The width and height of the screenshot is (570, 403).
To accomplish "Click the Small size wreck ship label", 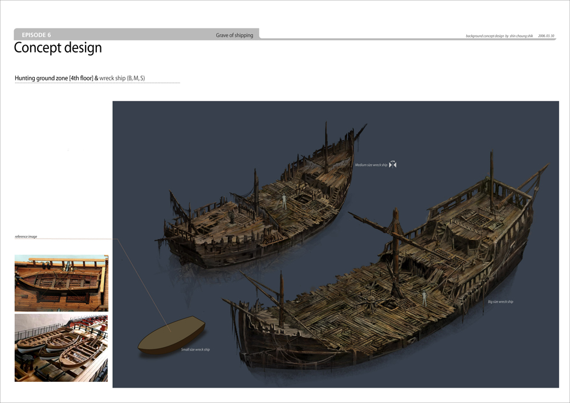I will 196,349.
